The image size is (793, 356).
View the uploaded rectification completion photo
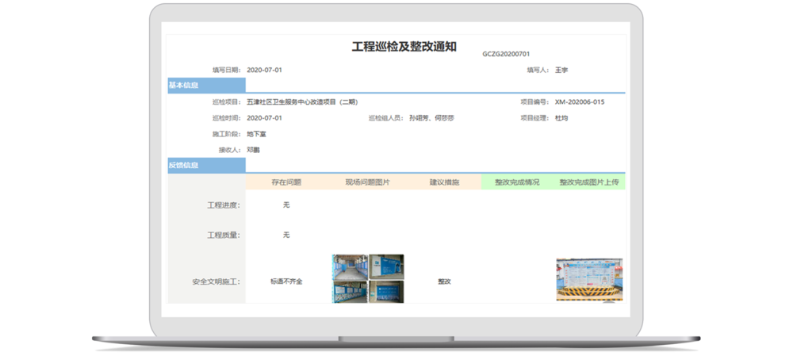click(x=589, y=279)
